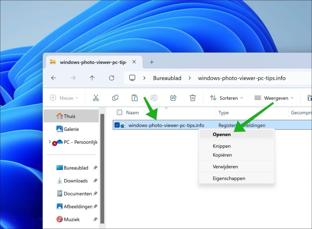Open the Nieuw dropdown menu
Screen dimensions: 312x229
click(x=64, y=98)
